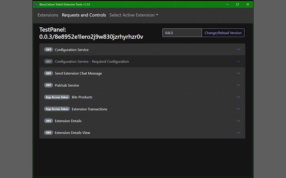The height and width of the screenshot is (178, 286).
Task: Expand chevron for Configuration Service
Action: pos(238,49)
